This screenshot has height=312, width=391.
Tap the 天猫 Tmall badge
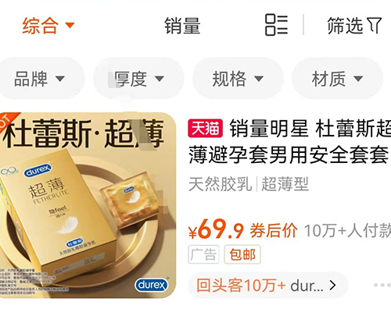[206, 128]
